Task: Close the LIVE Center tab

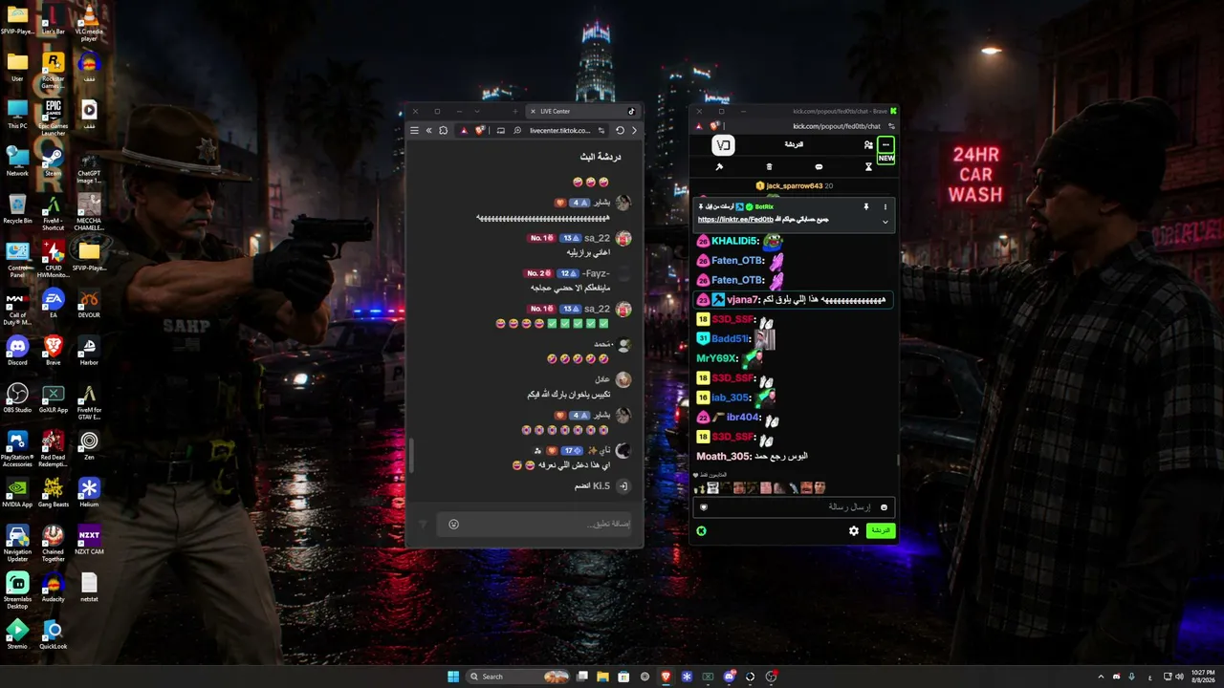Action: [x=533, y=112]
